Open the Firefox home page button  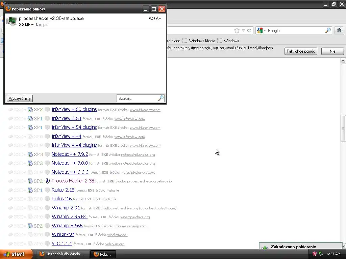[339, 30]
